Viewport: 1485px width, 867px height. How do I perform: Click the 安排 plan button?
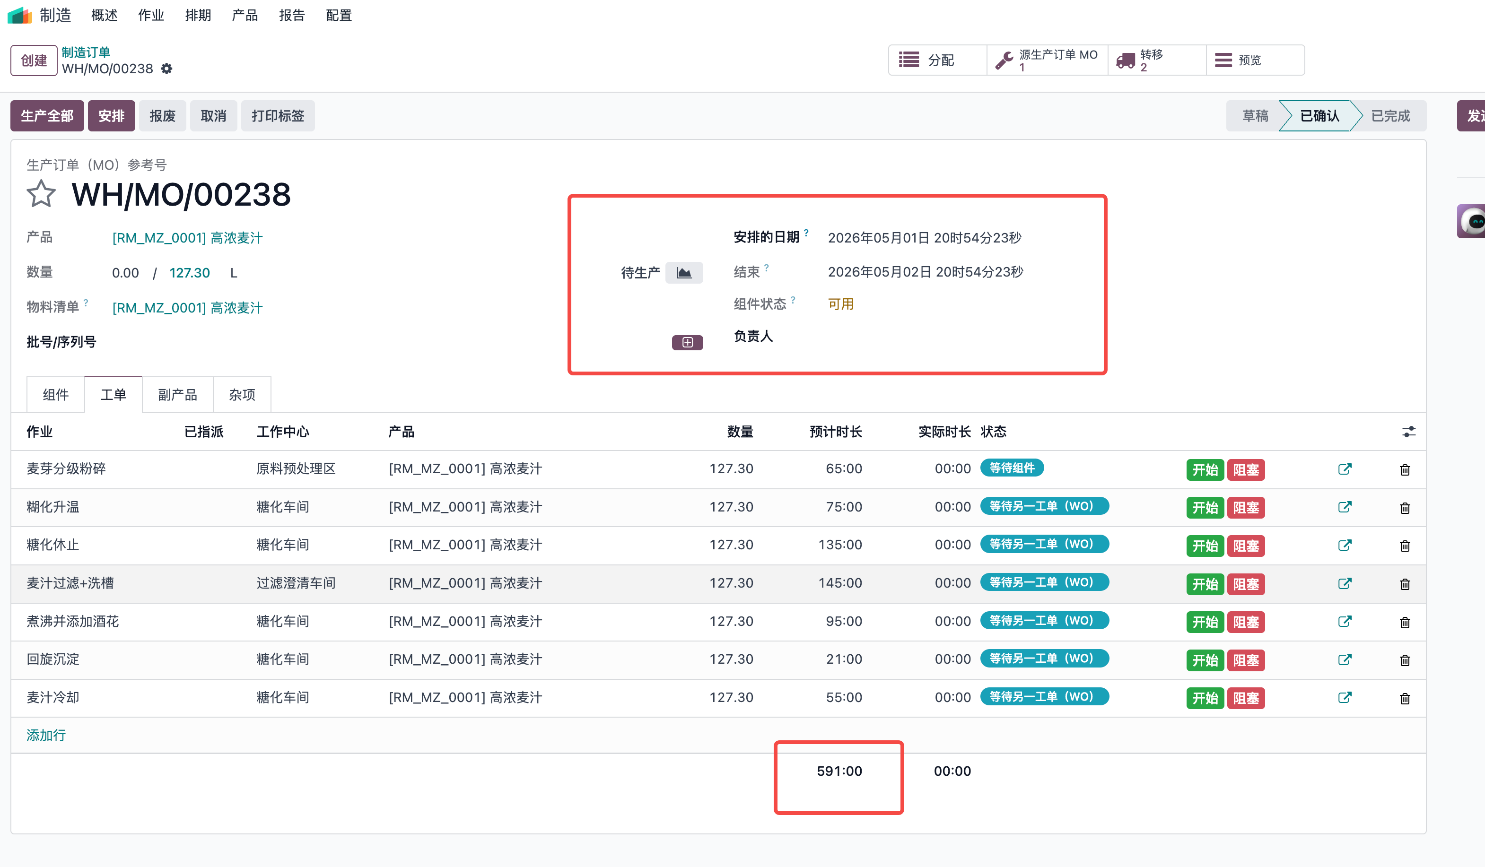112,116
